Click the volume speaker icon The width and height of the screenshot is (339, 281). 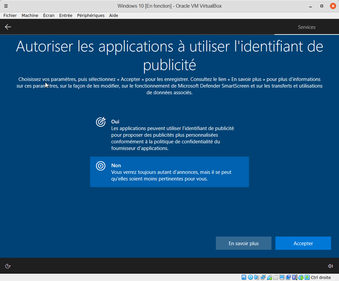click(x=330, y=266)
